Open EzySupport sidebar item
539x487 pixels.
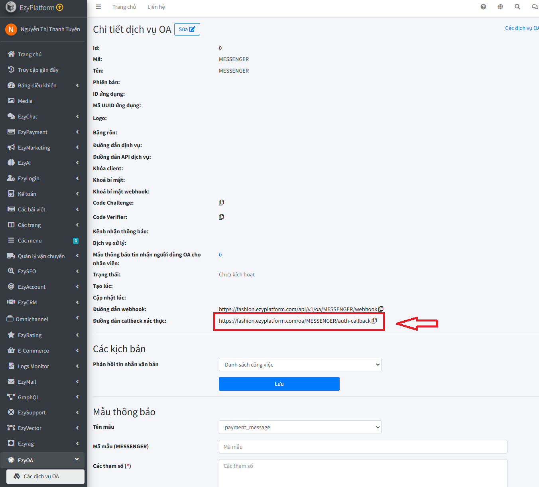coord(43,412)
